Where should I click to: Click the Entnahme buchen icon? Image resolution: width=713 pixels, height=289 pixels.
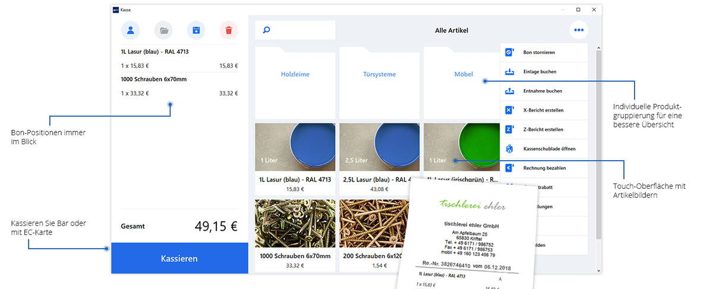[x=509, y=91]
